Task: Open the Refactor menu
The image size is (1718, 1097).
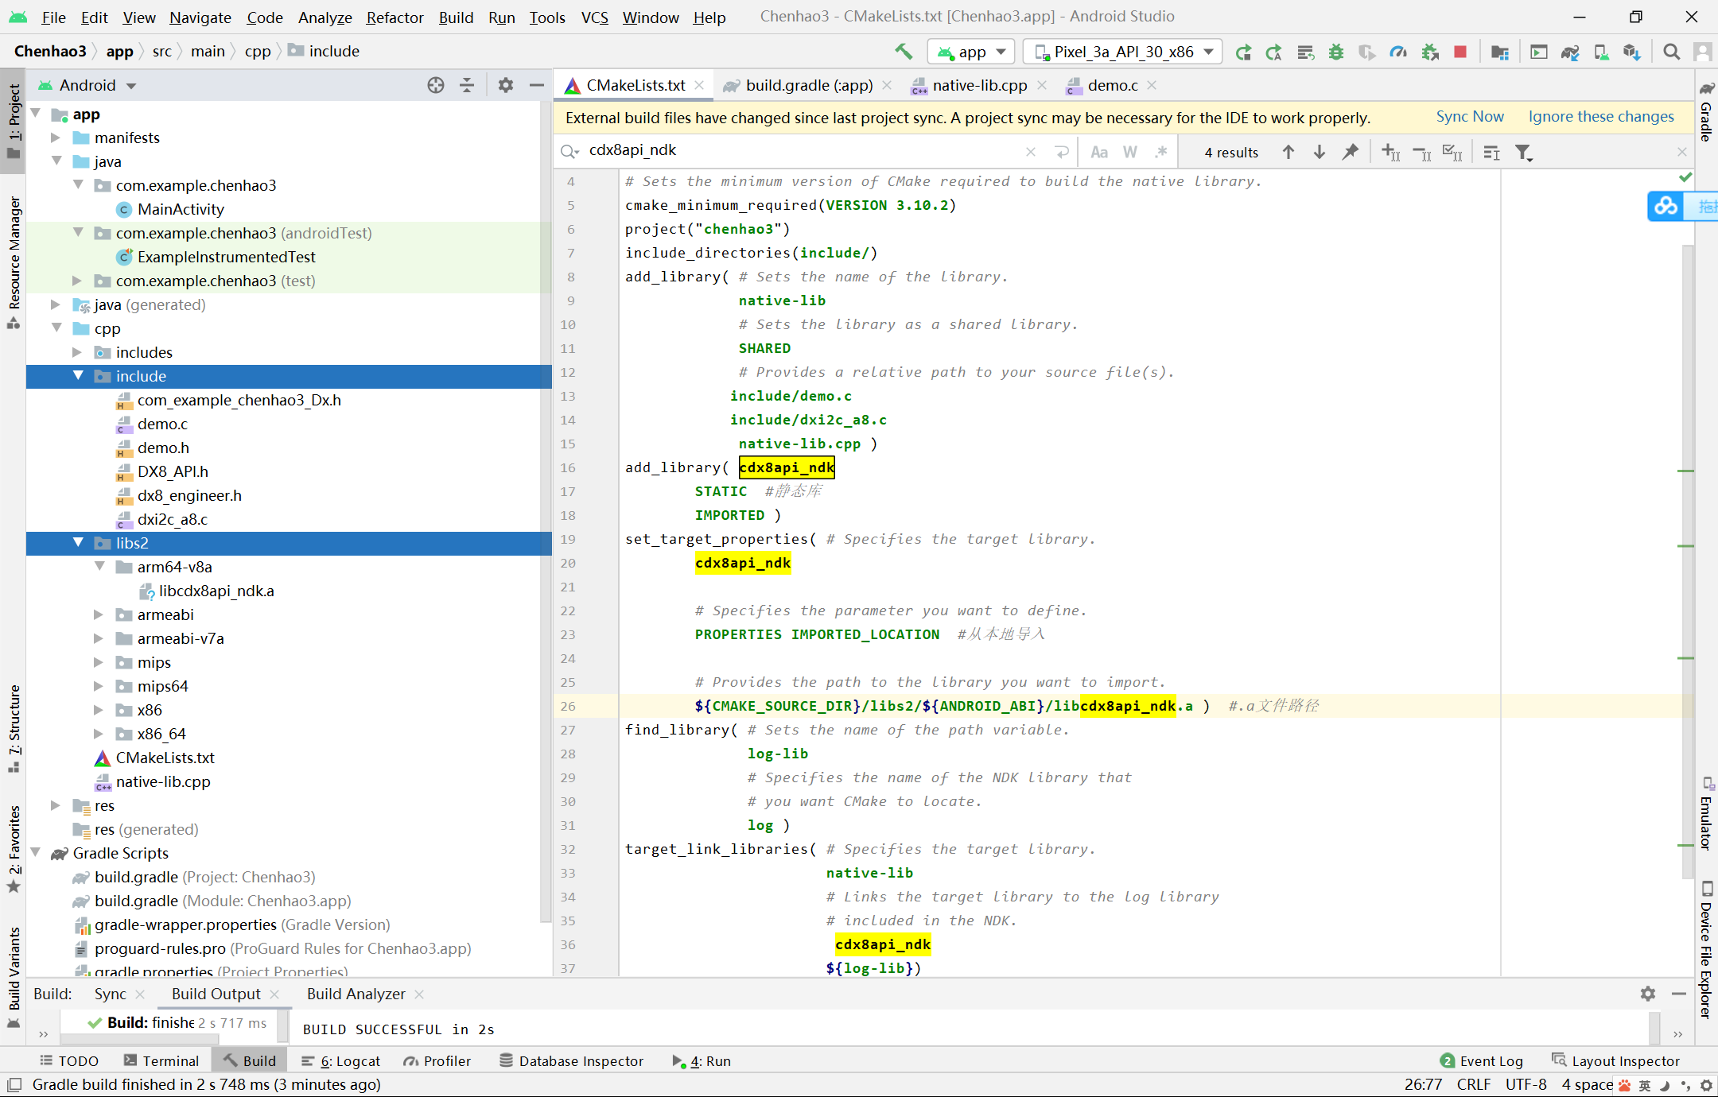Action: point(395,17)
